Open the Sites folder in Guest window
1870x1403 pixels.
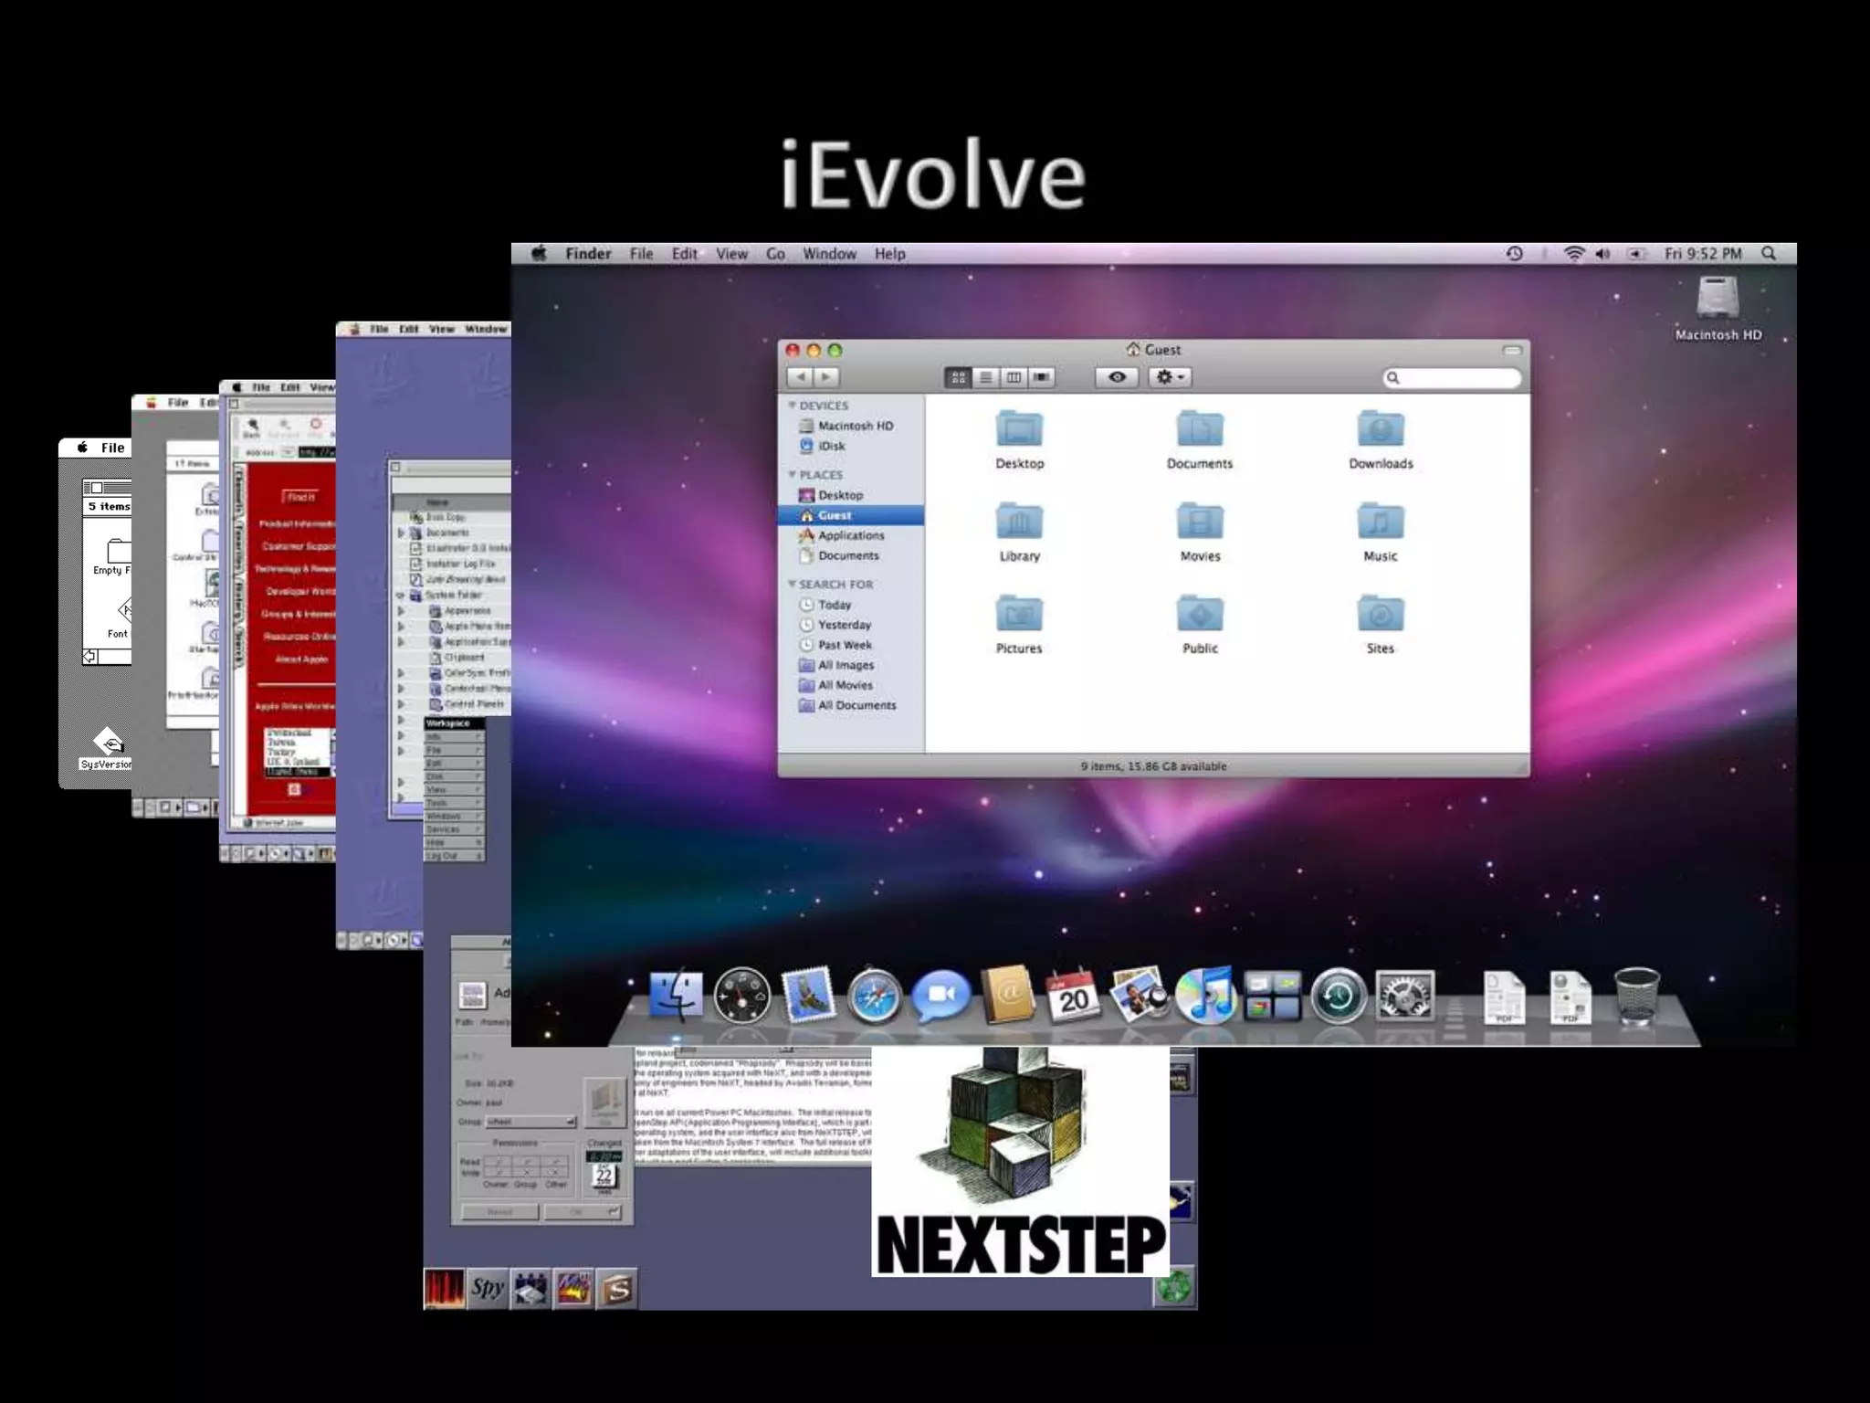pos(1381,614)
